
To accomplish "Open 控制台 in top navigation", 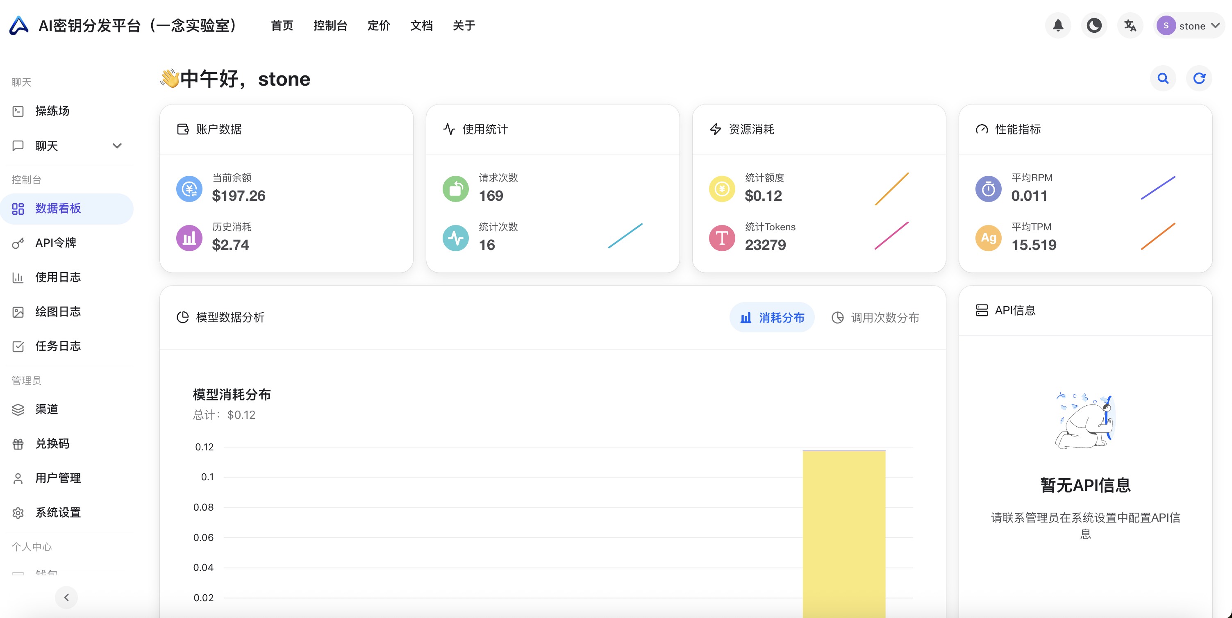I will [330, 25].
